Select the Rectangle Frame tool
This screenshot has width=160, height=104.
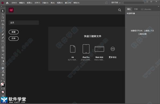pyautogui.click(x=3, y=41)
